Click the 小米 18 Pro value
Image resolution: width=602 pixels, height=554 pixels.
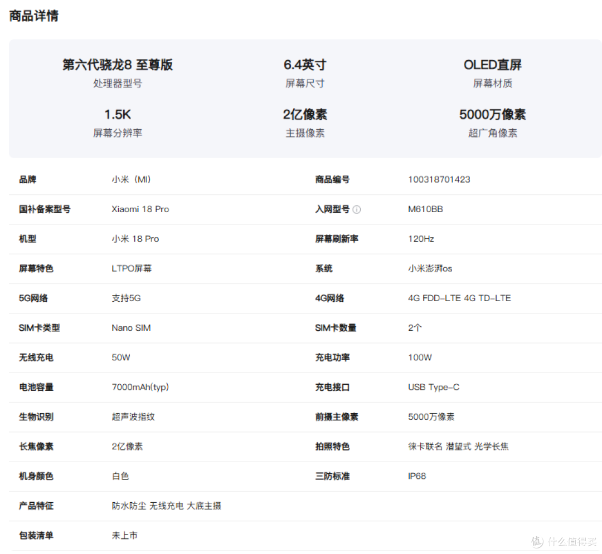click(135, 239)
